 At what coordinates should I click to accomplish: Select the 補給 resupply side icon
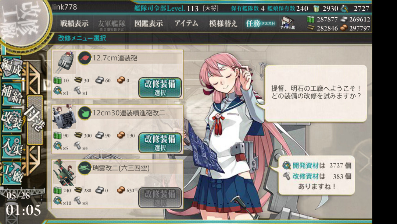point(12,94)
